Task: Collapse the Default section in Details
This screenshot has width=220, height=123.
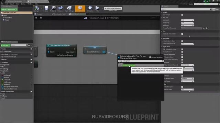Action: coord(162,12)
